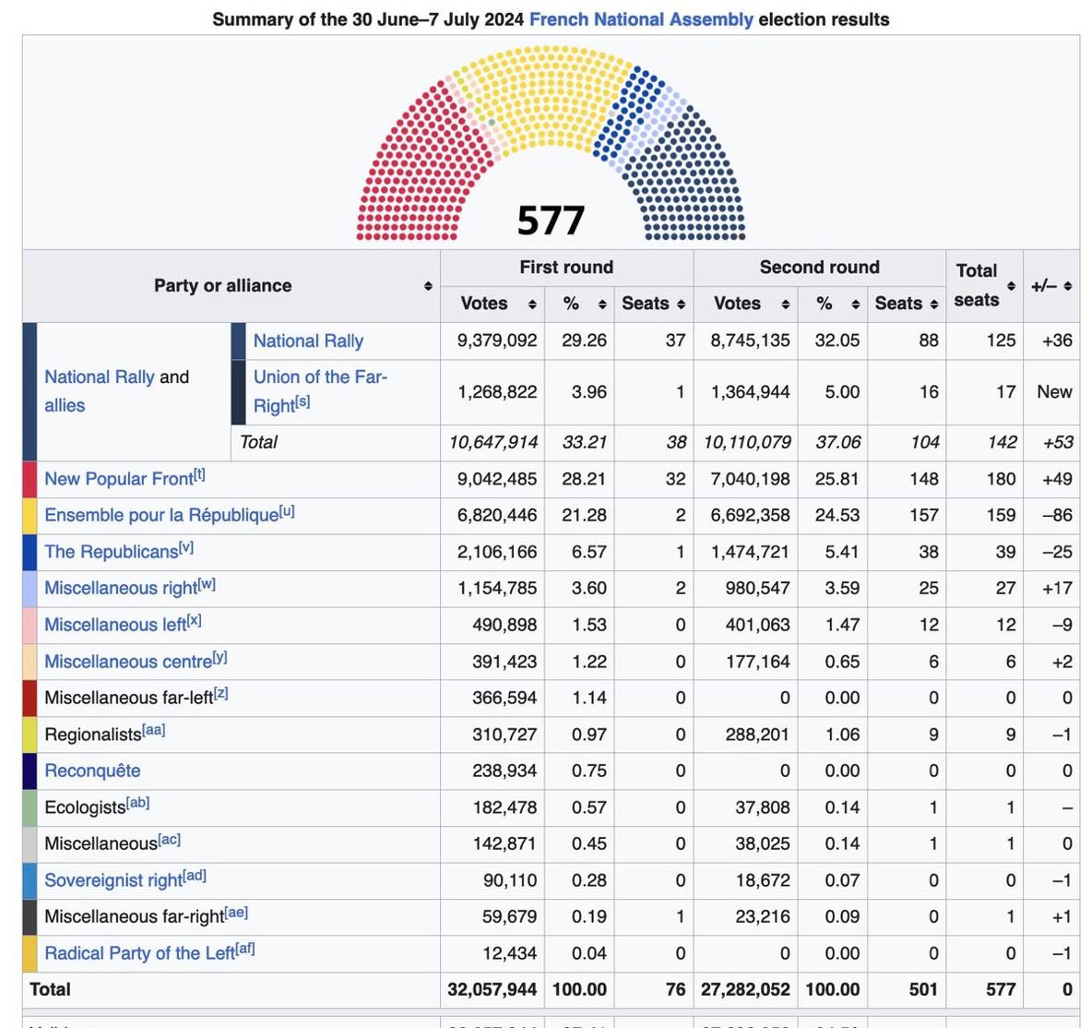Open footnote [af] on Radical Party of the Left
1091x1028 pixels.
click(245, 950)
